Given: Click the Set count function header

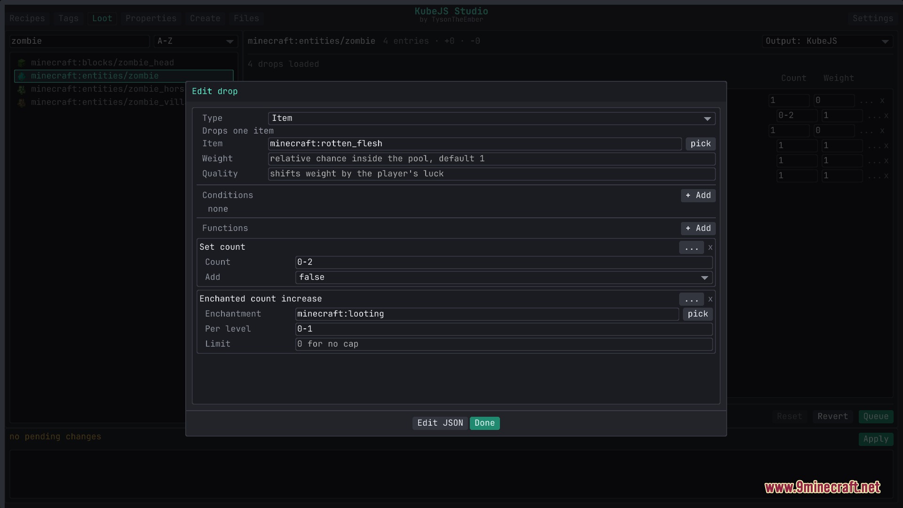Looking at the screenshot, I should click(222, 247).
